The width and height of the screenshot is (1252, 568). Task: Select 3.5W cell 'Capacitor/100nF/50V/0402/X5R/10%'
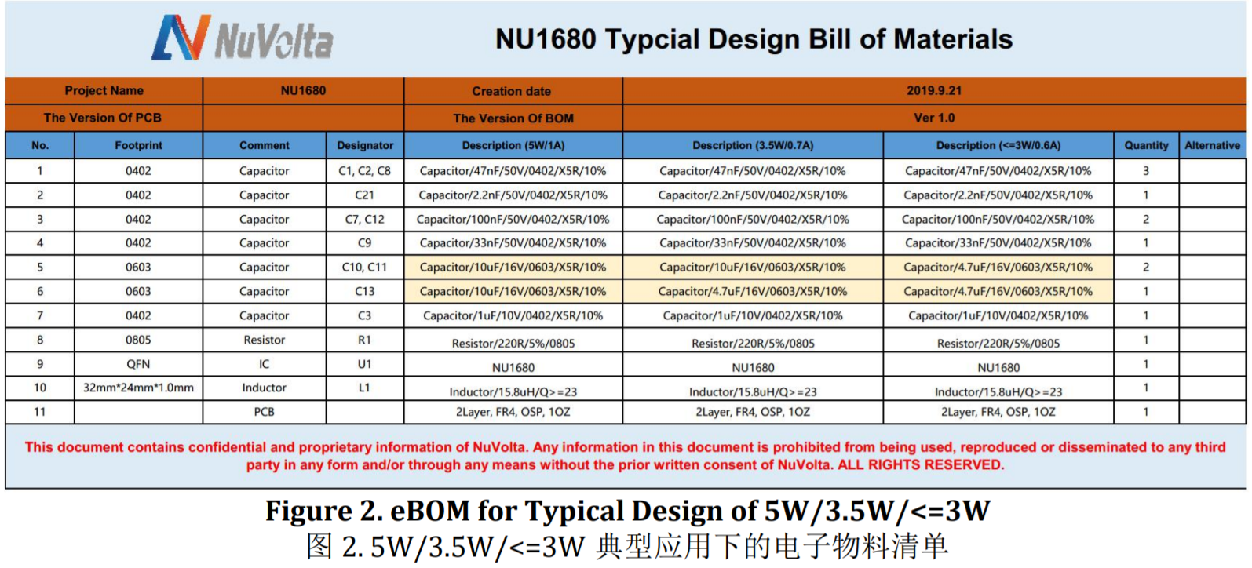pos(753,219)
